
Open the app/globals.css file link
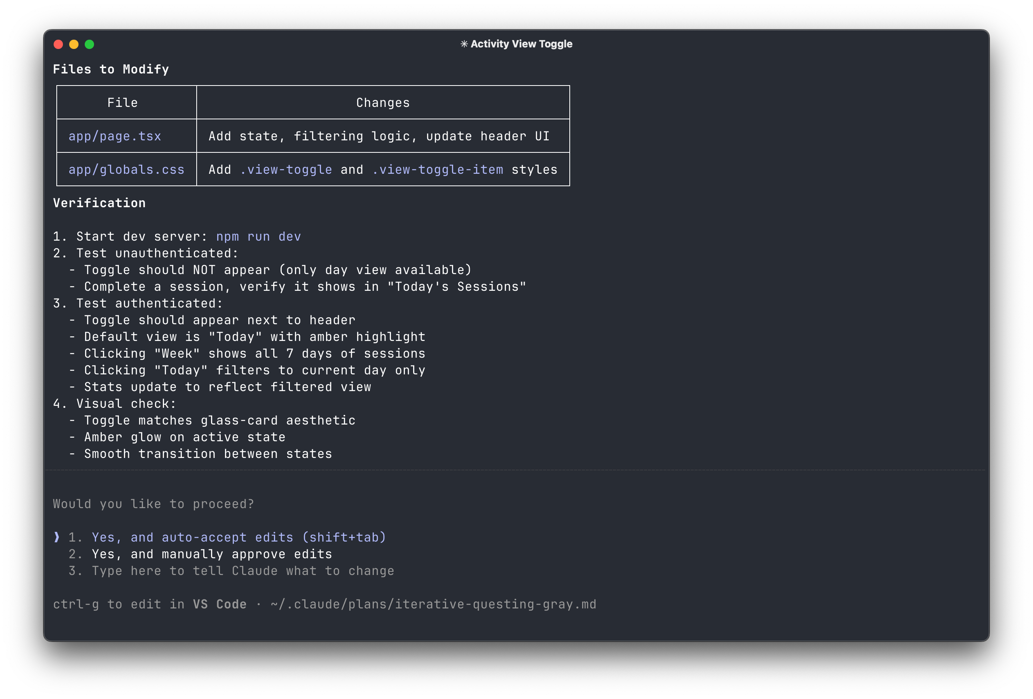[x=126, y=170]
